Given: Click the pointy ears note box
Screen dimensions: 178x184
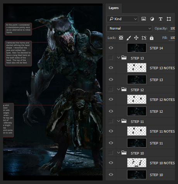Looking at the screenshot, I should (18, 29).
